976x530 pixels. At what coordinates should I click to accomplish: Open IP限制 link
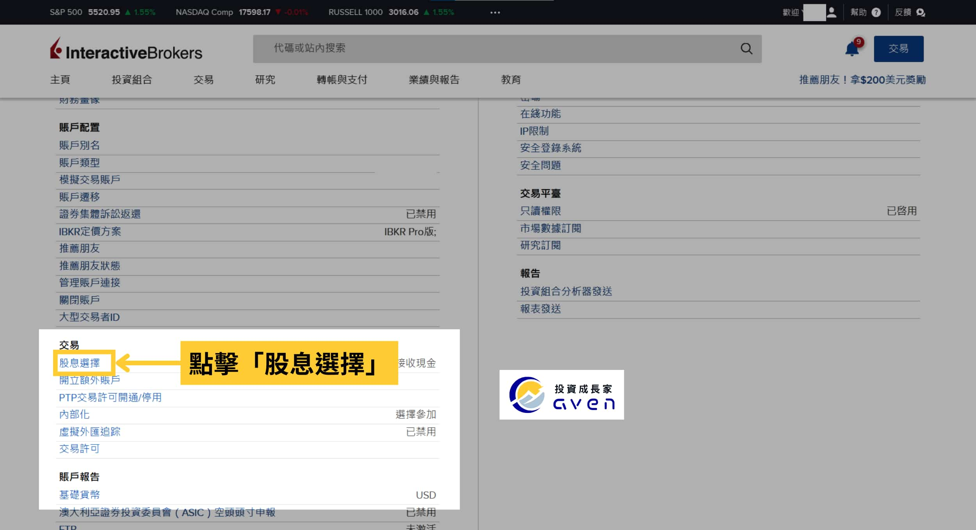(x=534, y=131)
